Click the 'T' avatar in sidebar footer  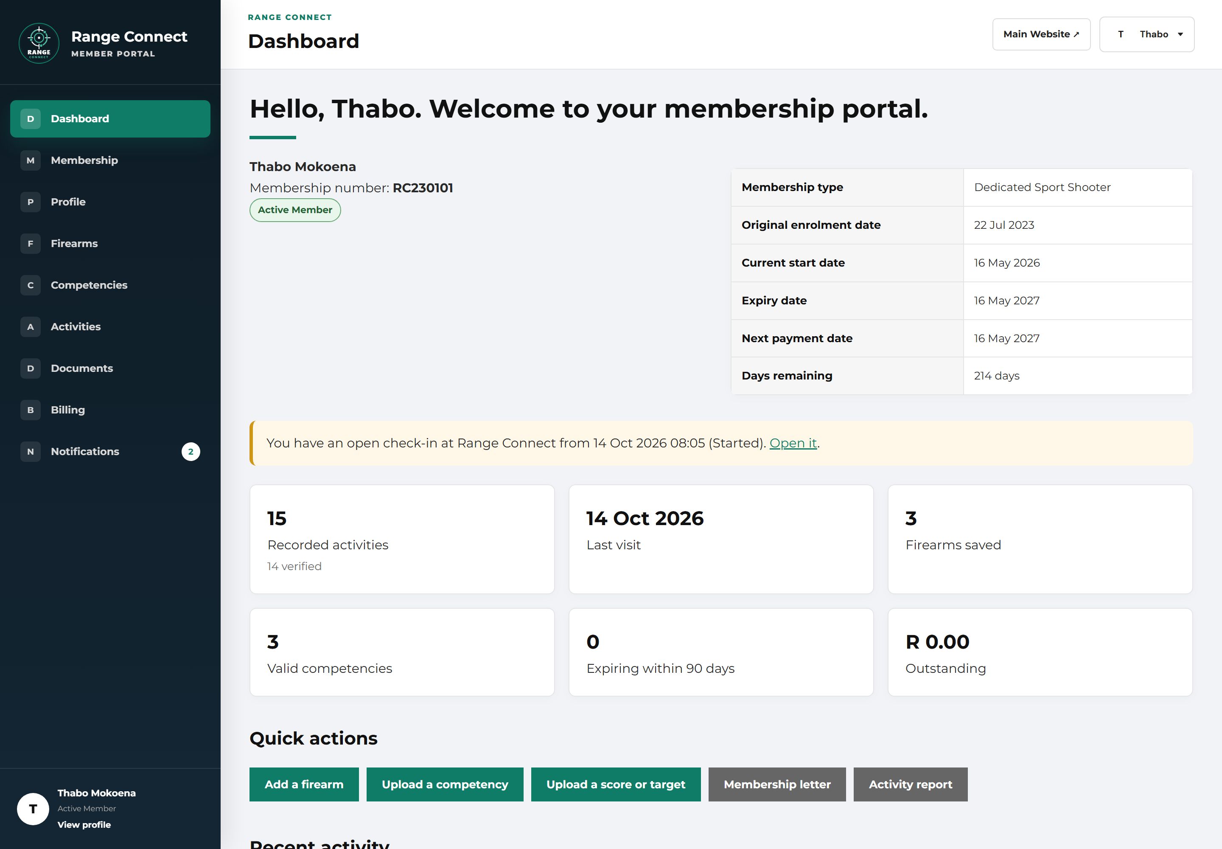(x=33, y=809)
